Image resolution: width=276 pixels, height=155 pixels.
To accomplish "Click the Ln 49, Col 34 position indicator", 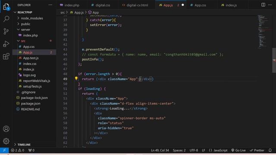I will coord(160,150).
